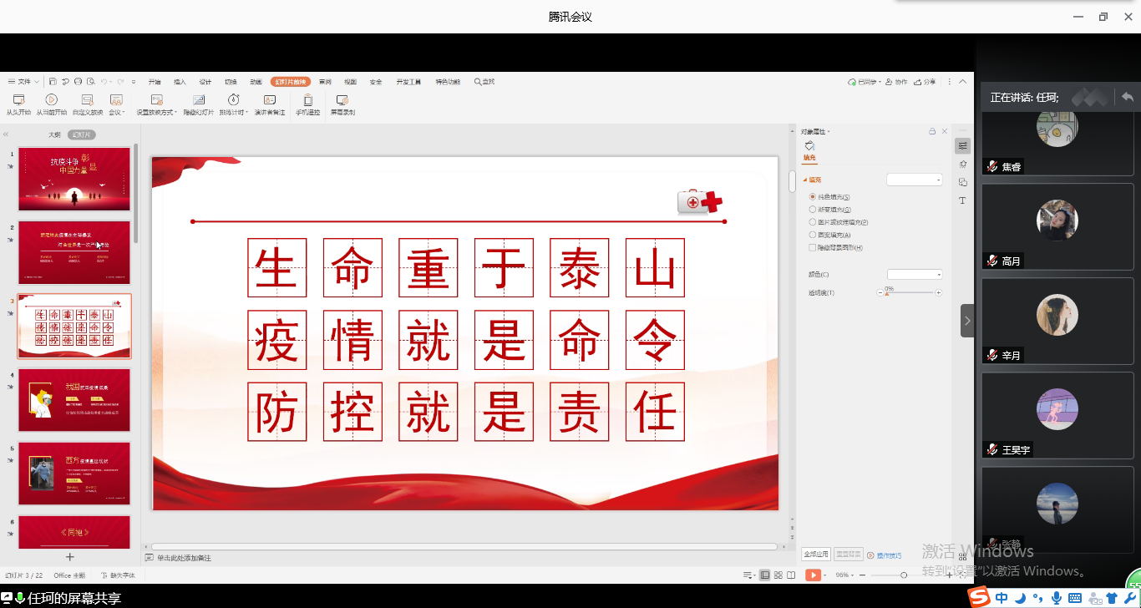Select the text T icon in right sidebar
This screenshot has height=608, width=1141.
pyautogui.click(x=962, y=200)
